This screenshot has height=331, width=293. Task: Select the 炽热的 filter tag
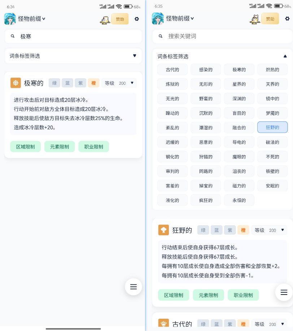point(272,70)
